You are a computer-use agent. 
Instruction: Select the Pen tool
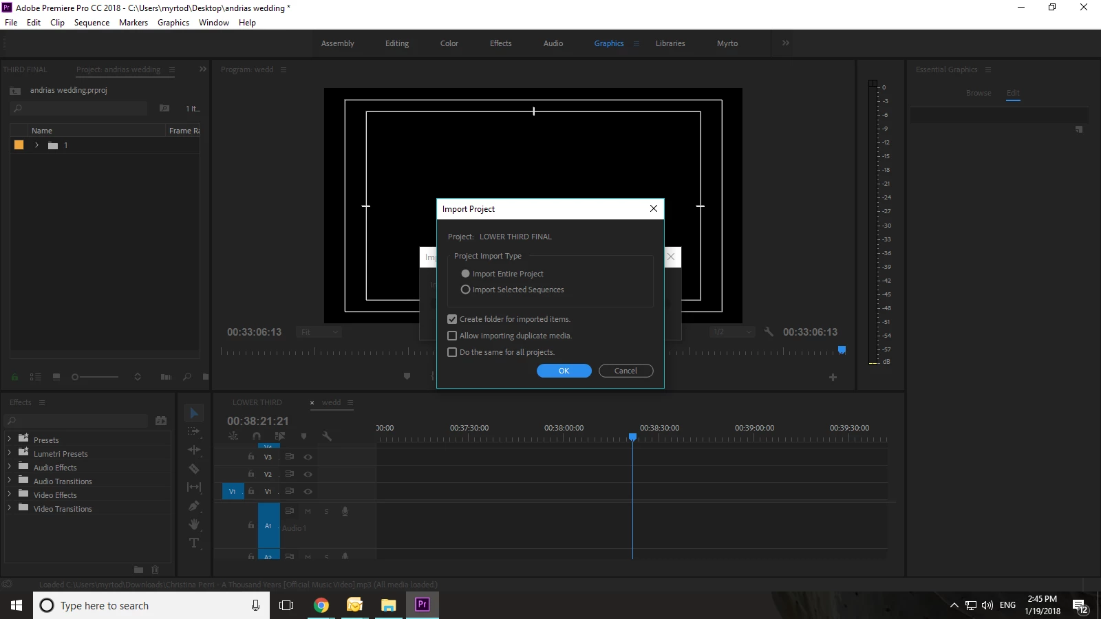pos(194,506)
